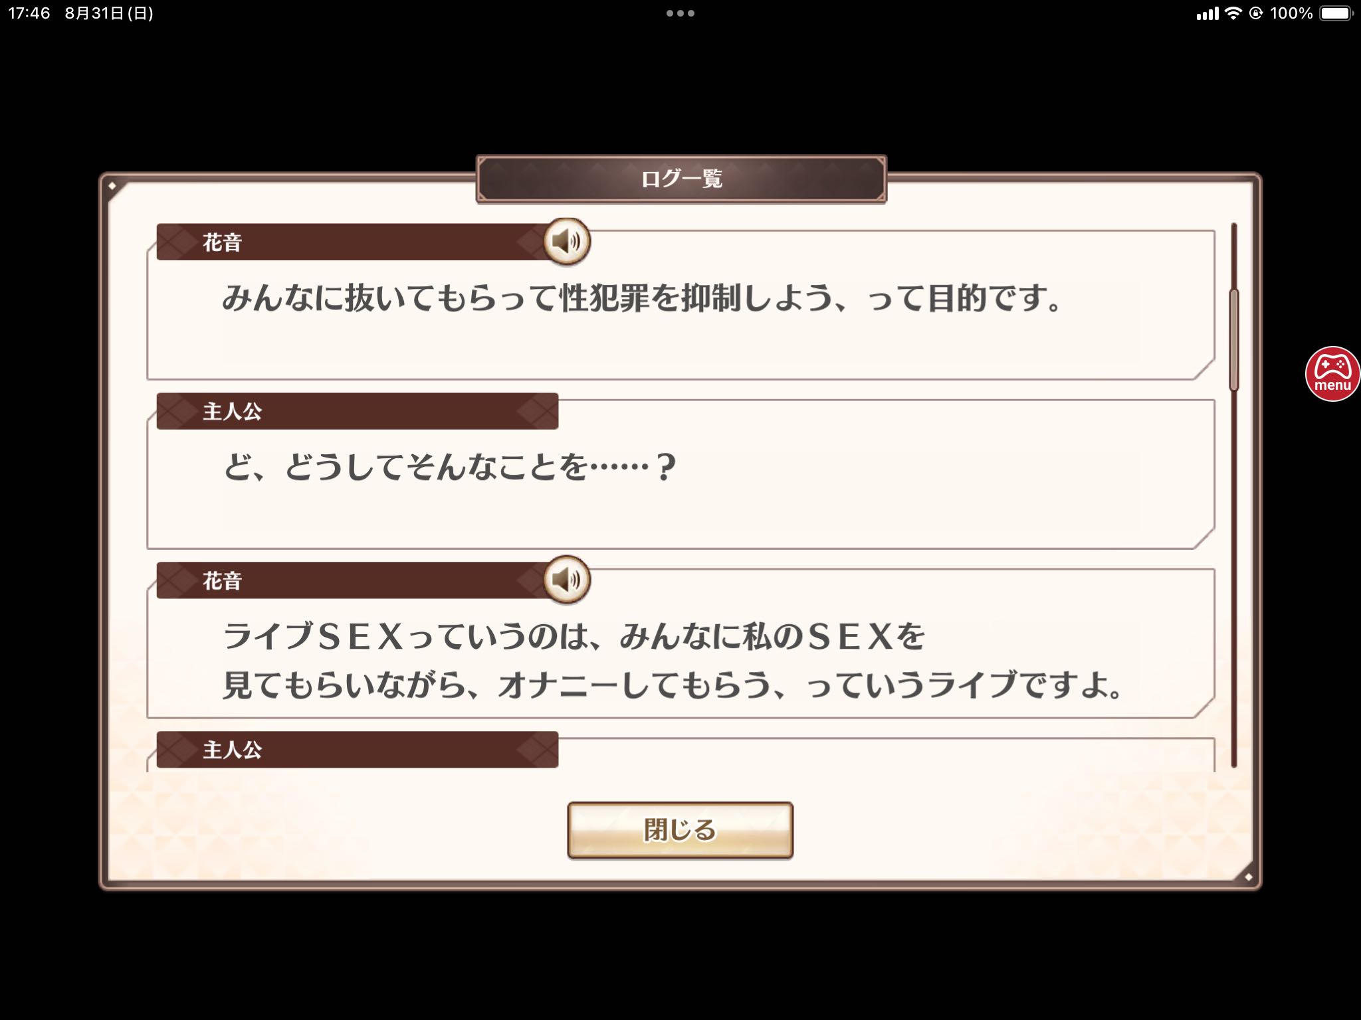Open the red controller menu icon
Image resolution: width=1361 pixels, height=1020 pixels.
tap(1332, 374)
